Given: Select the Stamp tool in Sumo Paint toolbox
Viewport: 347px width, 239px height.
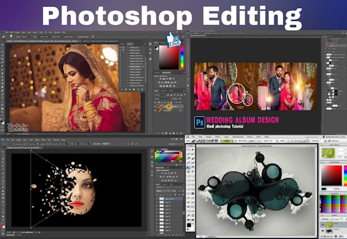Looking at the screenshot, I should pyautogui.click(x=188, y=172).
